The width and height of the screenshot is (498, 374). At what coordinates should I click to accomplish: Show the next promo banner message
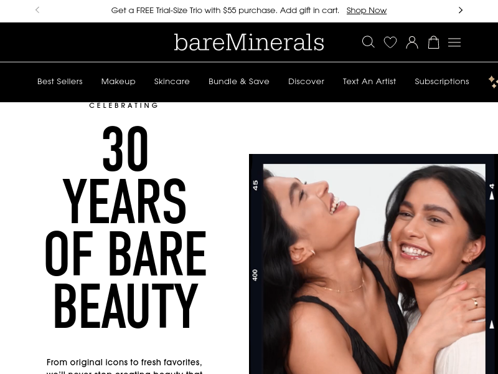461,10
